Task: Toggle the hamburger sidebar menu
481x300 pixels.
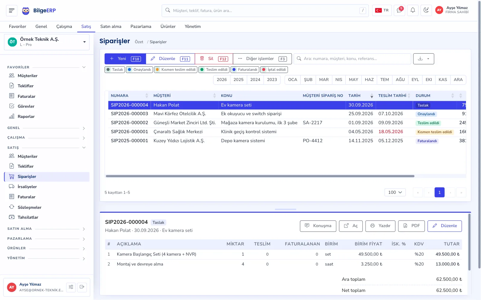Action: 12,10
